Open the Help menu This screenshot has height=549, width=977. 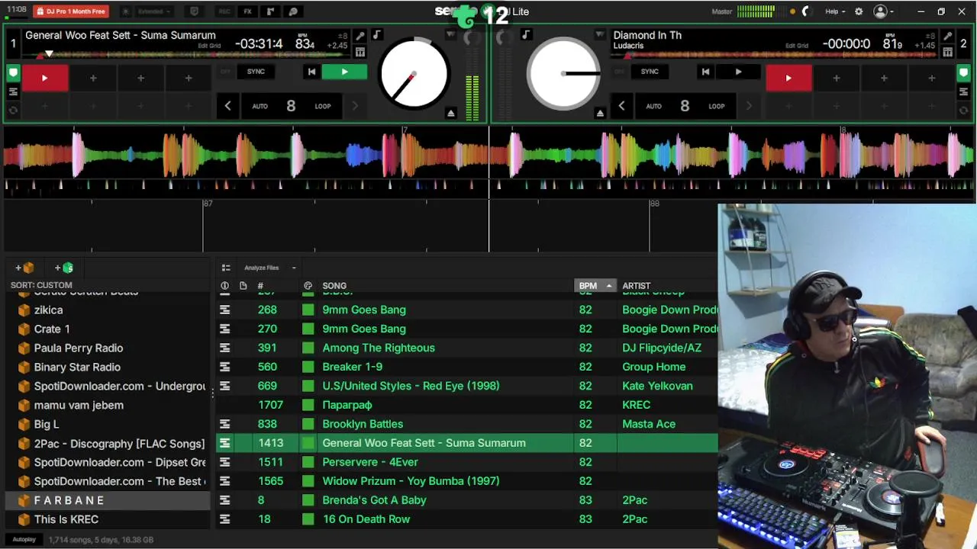click(x=835, y=11)
